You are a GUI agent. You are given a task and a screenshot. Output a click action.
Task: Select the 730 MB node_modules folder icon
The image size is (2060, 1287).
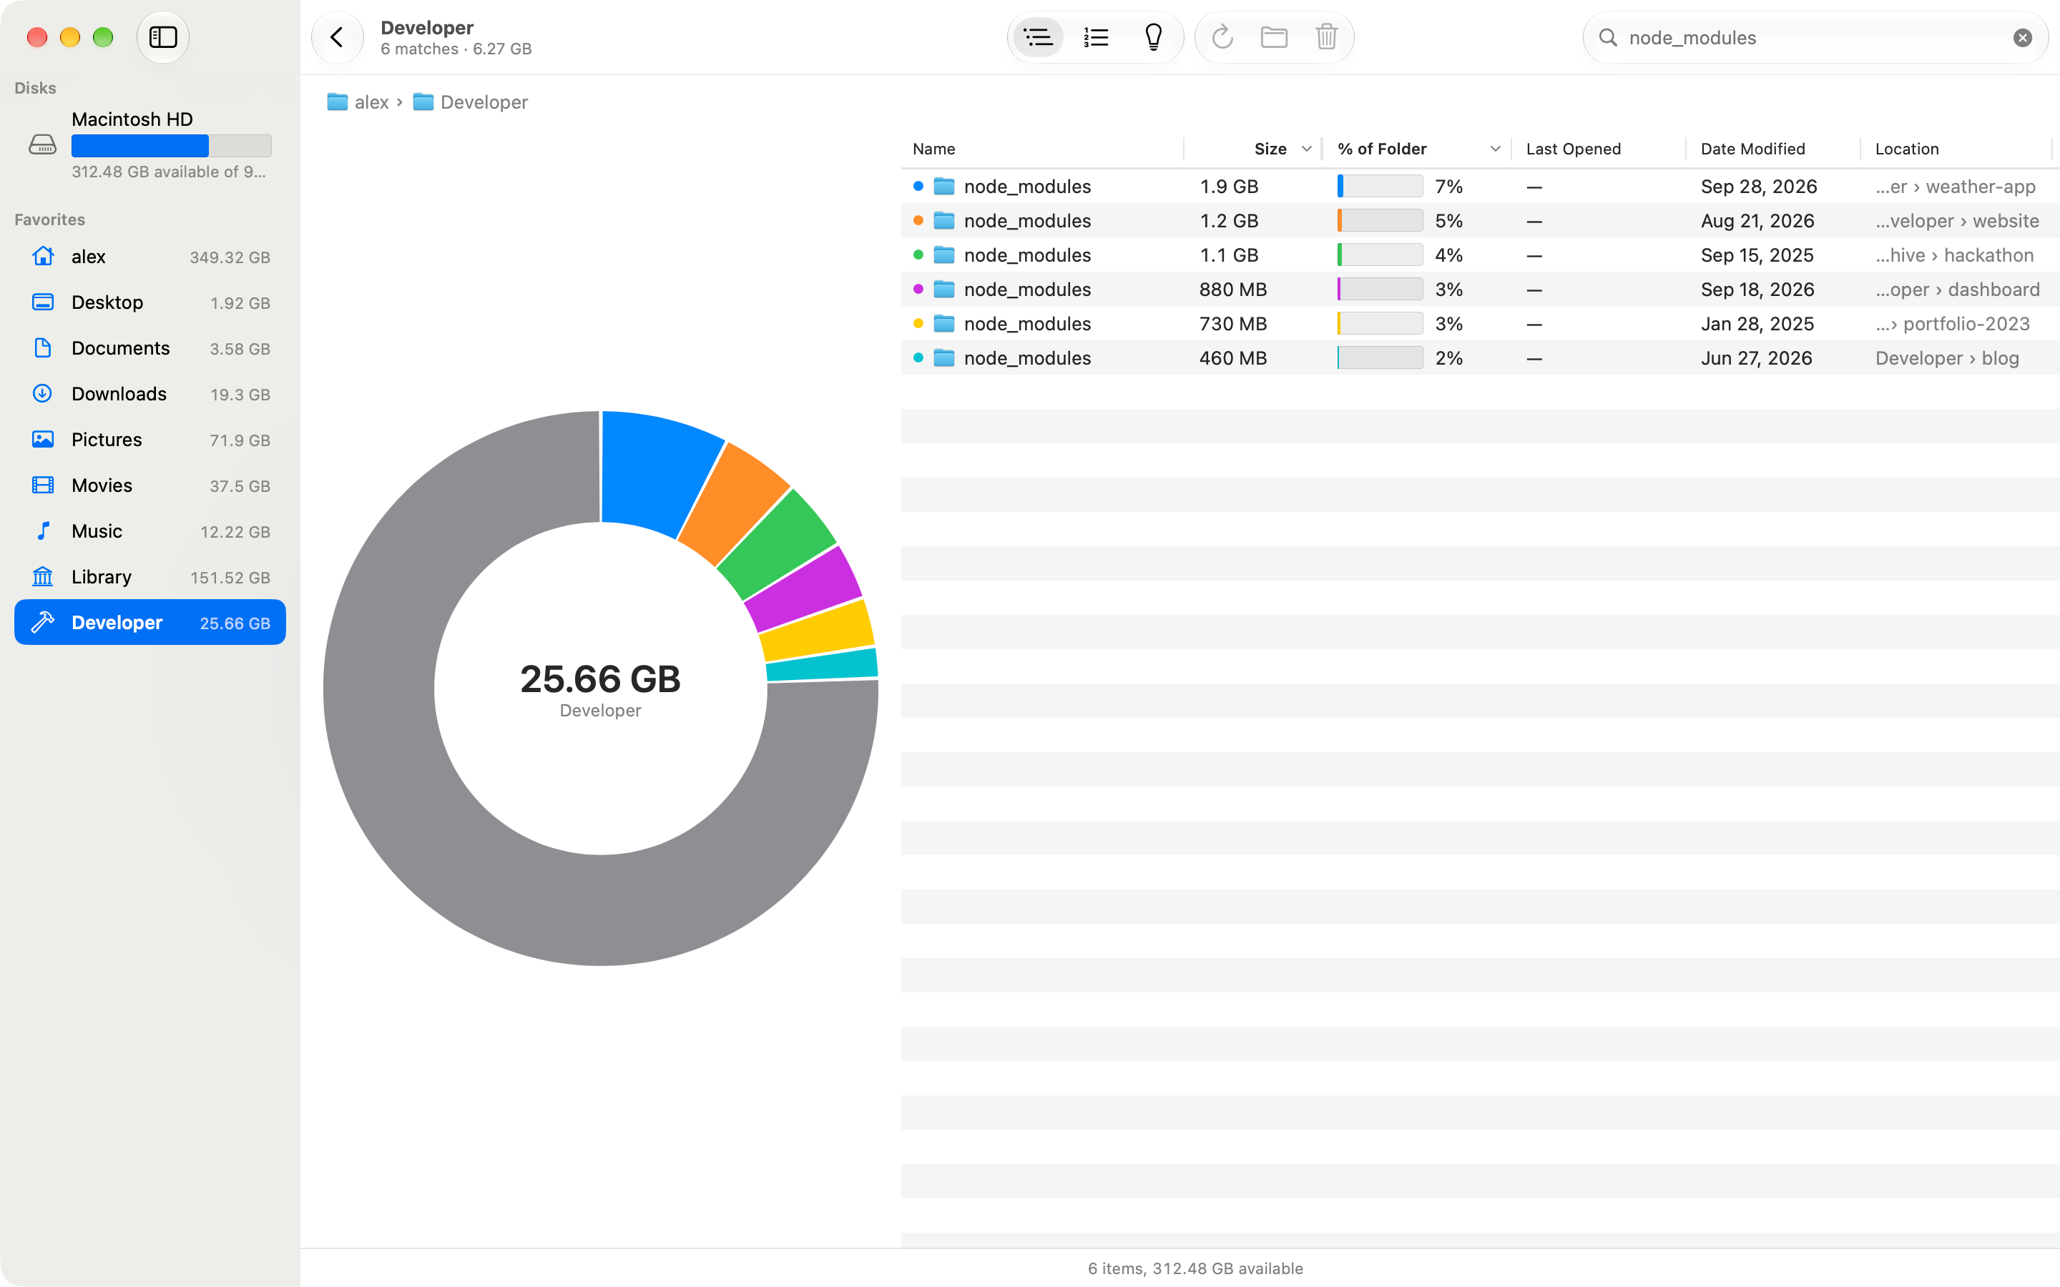pos(944,323)
